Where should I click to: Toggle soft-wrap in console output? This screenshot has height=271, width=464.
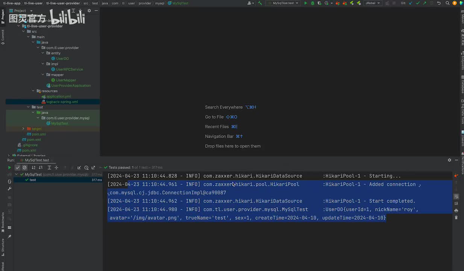(x=456, y=196)
